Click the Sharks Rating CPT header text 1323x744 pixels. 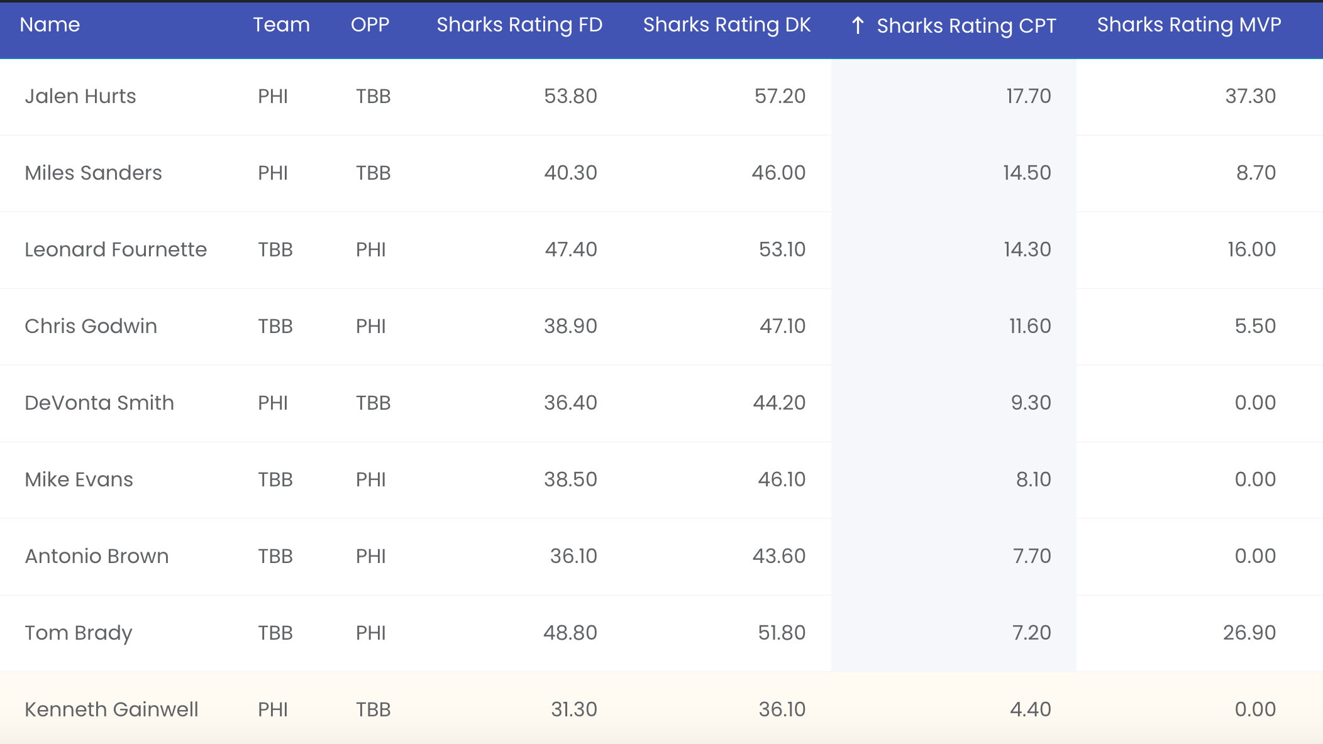966,26
